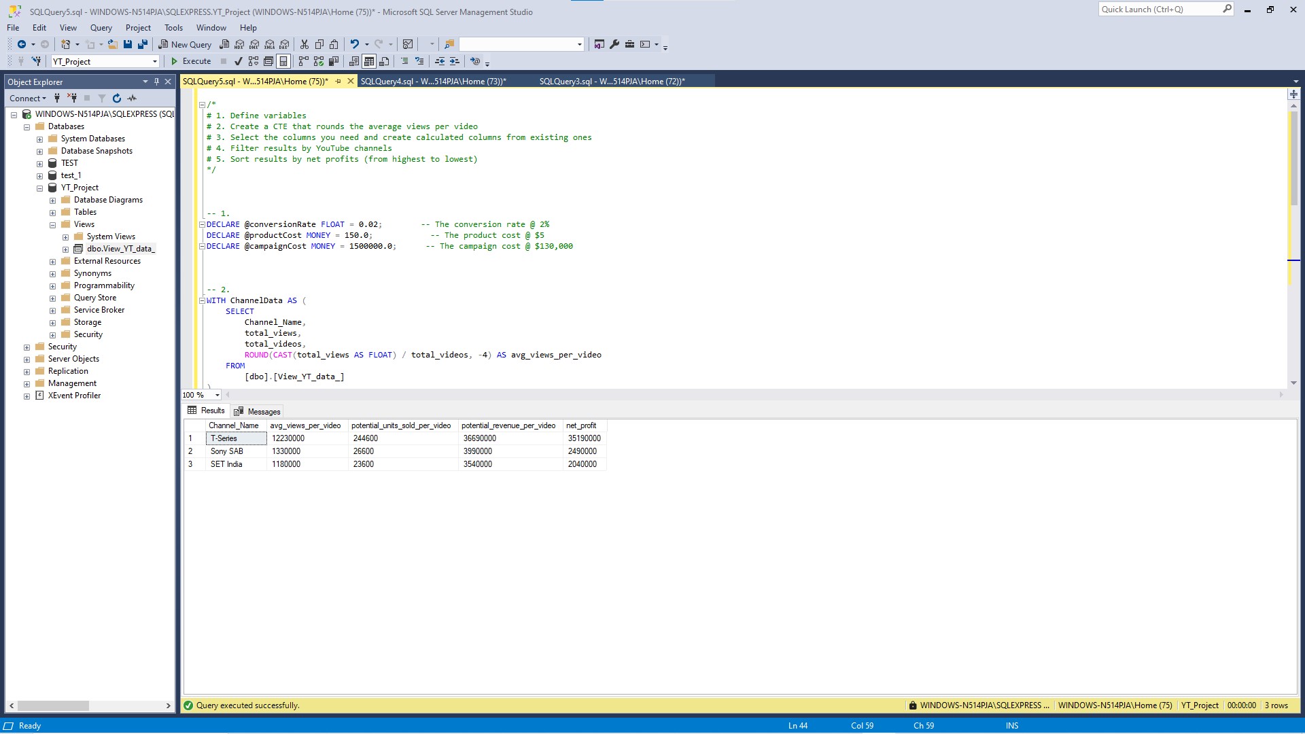This screenshot has width=1305, height=734.
Task: Click the Parse checkmark icon
Action: click(238, 61)
